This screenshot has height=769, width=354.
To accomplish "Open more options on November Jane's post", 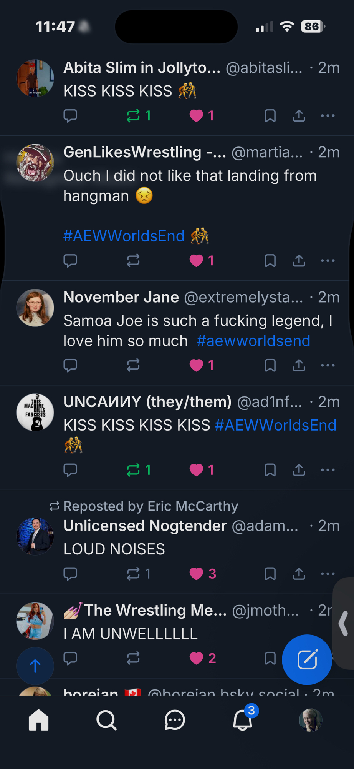I will (328, 365).
